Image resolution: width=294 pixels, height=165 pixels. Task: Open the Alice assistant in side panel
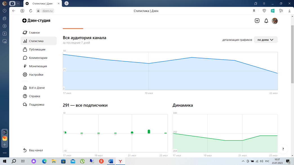coord(5,132)
